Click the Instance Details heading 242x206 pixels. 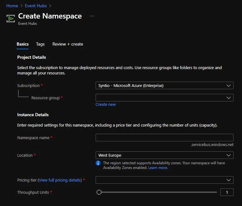click(x=33, y=115)
